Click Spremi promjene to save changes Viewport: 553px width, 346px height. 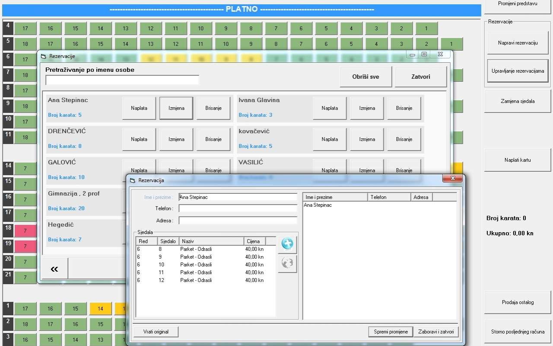coord(391,332)
